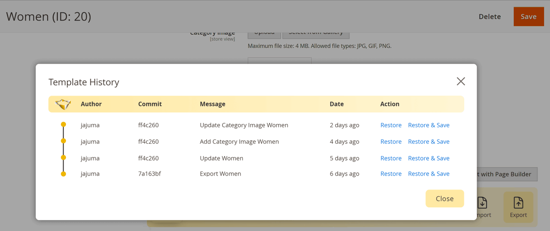
Task: Click the Action column header
Action: point(390,104)
